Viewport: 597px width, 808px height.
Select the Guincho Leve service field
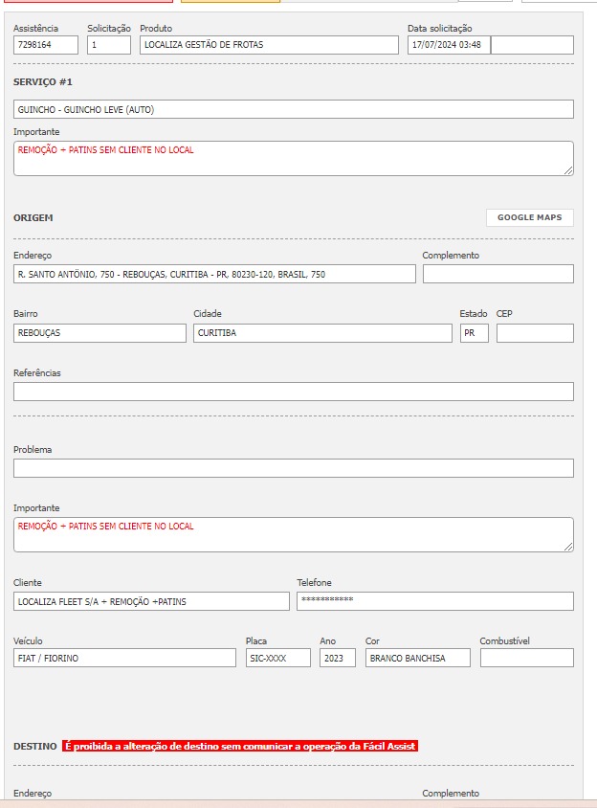pyautogui.click(x=293, y=109)
